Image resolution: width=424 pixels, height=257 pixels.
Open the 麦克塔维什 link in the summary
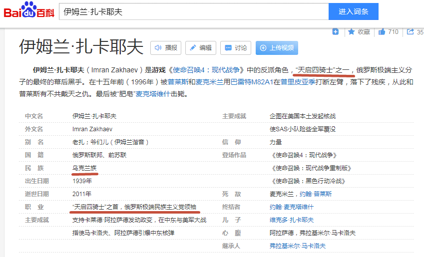[x=153, y=94]
